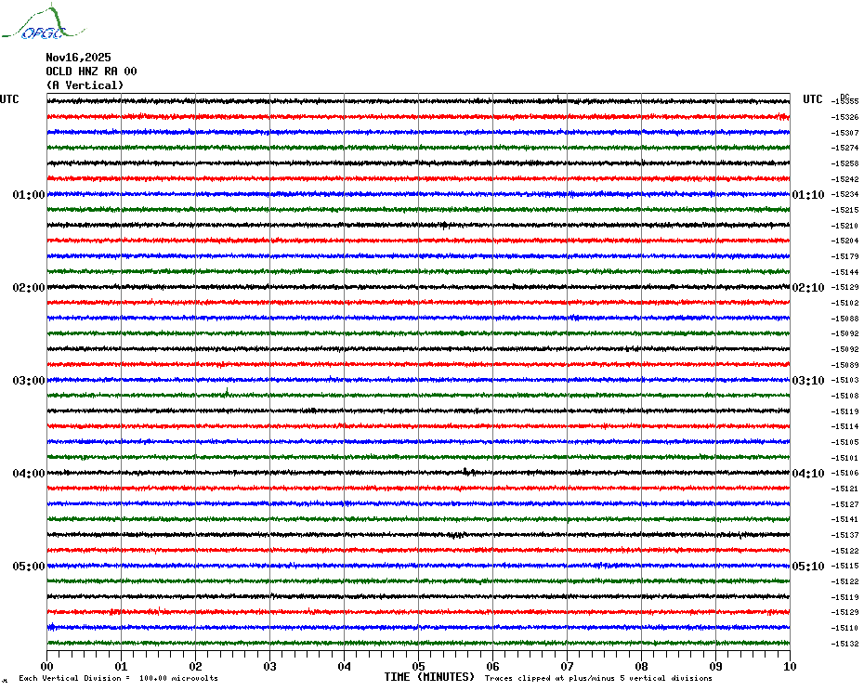Click the DC value -15355
The width and height of the screenshot is (864, 691).
coord(845,101)
